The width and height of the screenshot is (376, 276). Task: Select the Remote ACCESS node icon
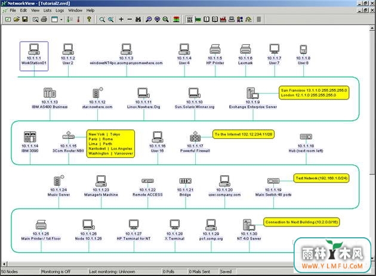pos(147,181)
